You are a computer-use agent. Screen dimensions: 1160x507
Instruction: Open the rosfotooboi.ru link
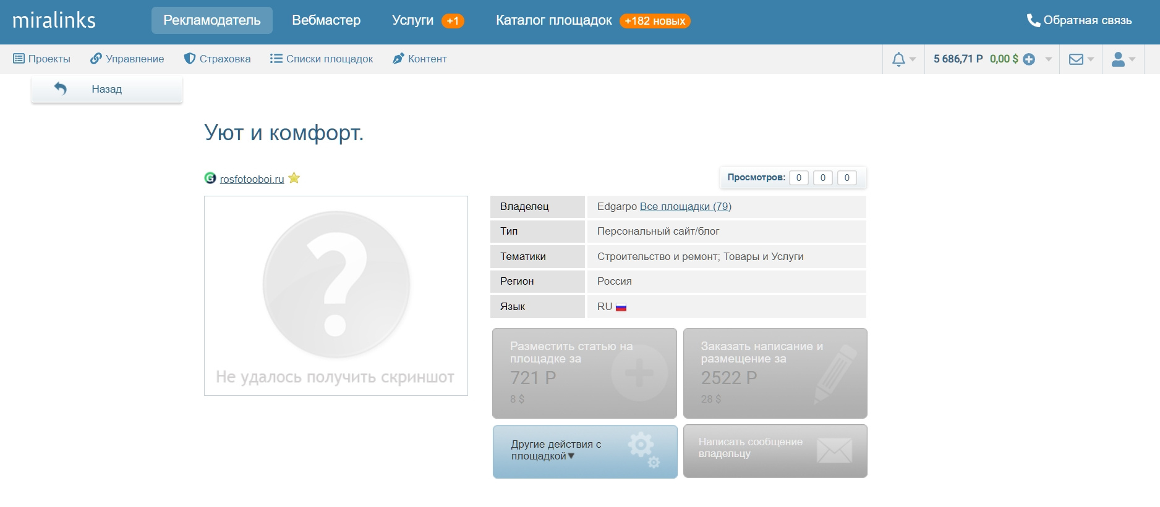click(x=252, y=179)
